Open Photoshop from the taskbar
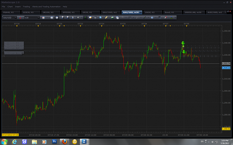 [x=54, y=142]
